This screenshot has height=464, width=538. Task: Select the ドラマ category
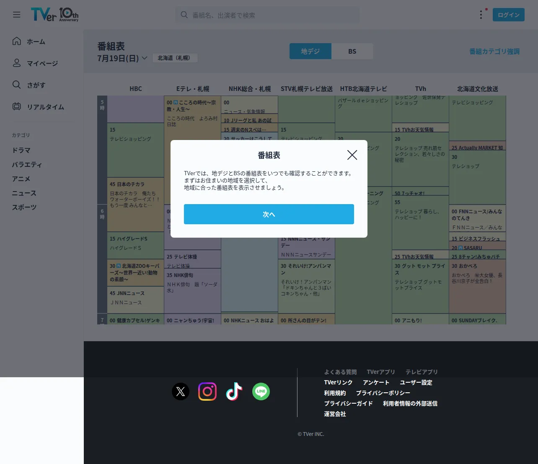click(21, 150)
